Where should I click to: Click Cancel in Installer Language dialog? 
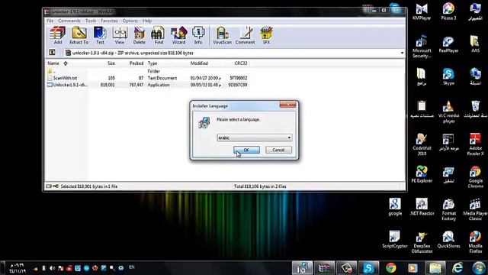coord(278,150)
